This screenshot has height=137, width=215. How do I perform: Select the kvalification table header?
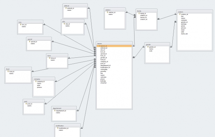pyautogui.click(x=67, y=126)
